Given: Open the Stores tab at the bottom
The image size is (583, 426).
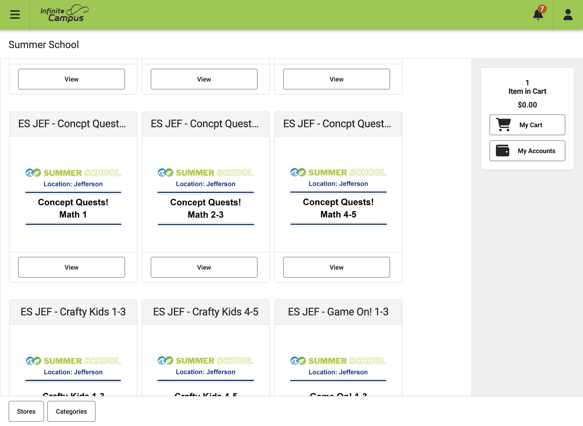Looking at the screenshot, I should click(26, 411).
